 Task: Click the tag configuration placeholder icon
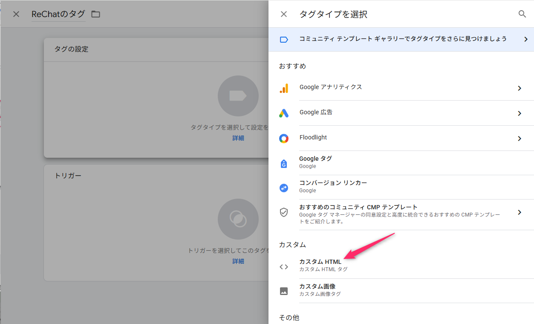[238, 96]
